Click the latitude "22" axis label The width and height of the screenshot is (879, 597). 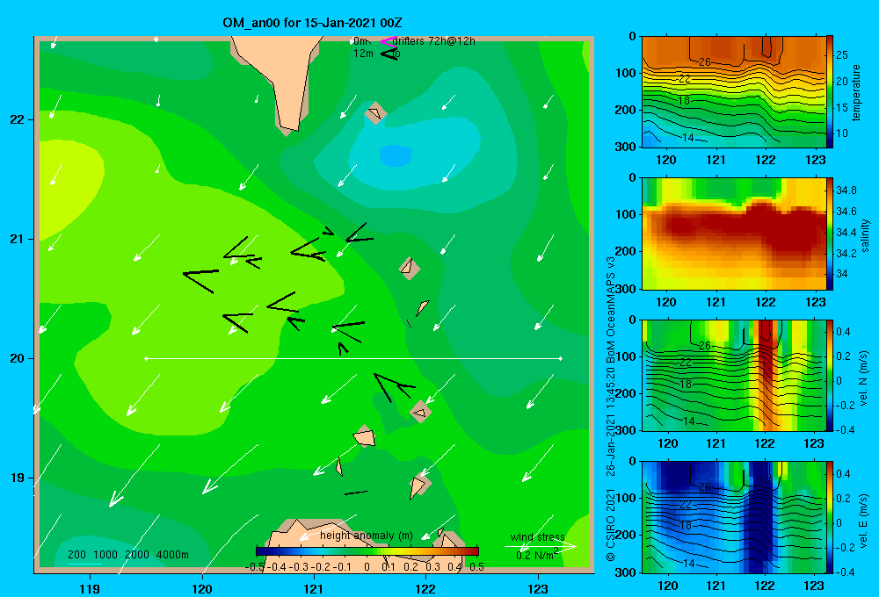[x=17, y=119]
